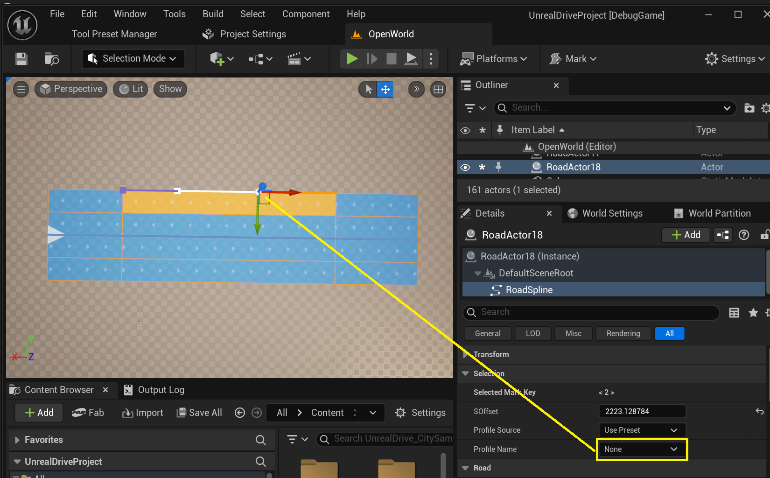Stop the play session
This screenshot has width=770, height=478.
392,59
